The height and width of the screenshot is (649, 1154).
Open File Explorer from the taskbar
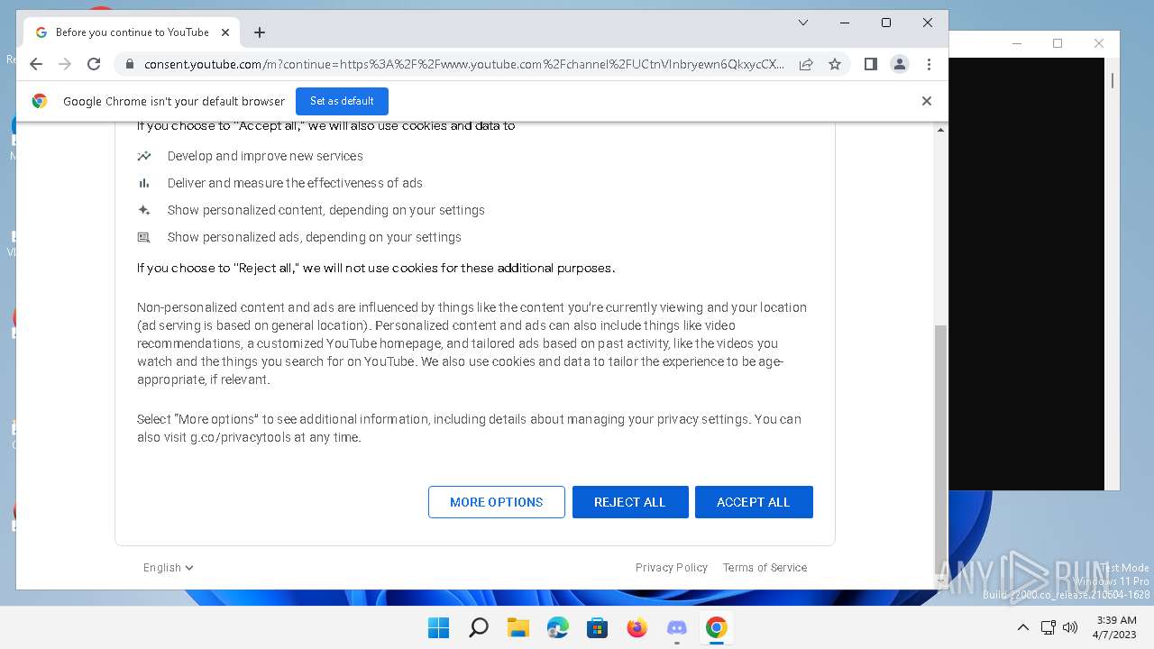point(517,628)
